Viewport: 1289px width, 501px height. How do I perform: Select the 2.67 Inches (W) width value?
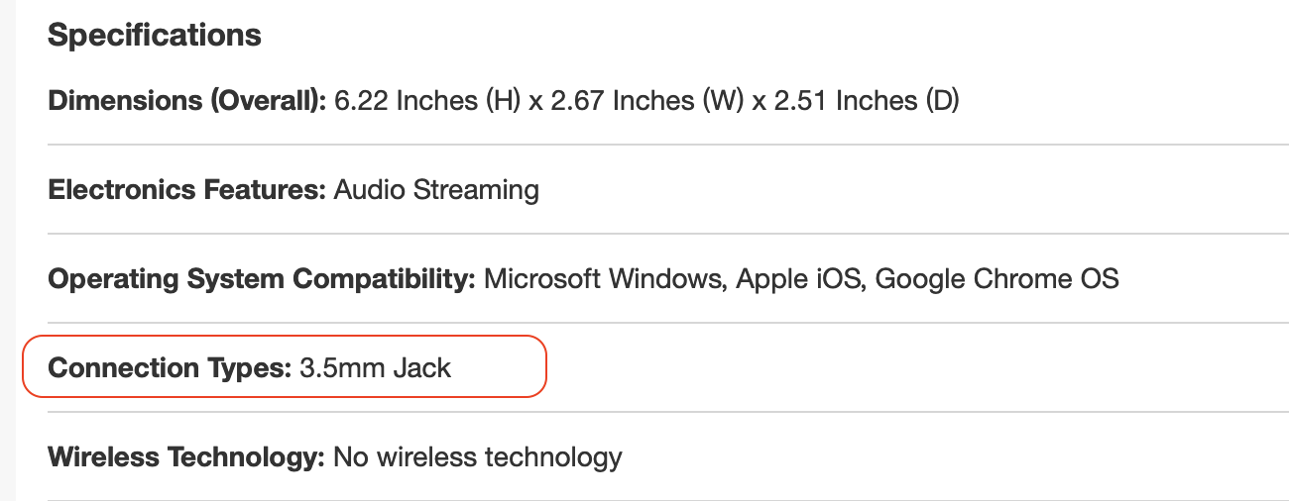653,101
